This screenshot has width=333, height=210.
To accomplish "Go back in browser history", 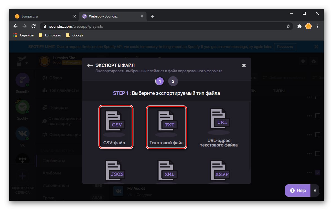I will pyautogui.click(x=15, y=26).
